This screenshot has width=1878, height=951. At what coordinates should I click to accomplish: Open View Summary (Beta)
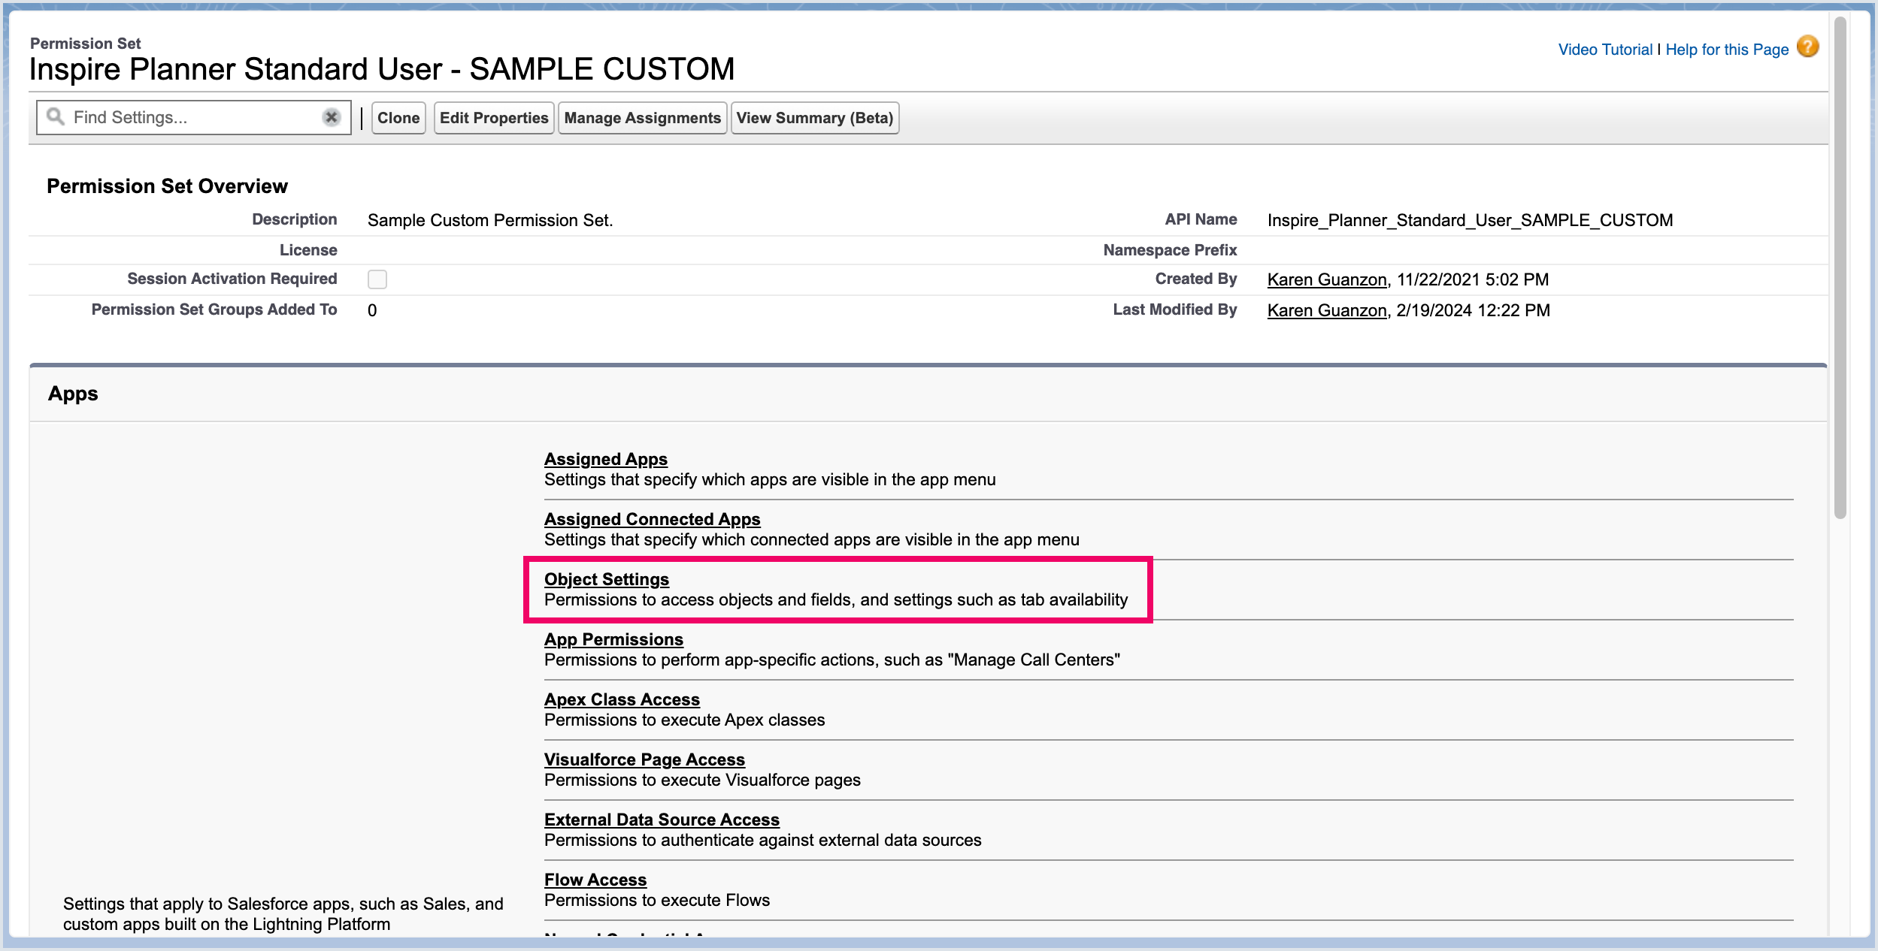(814, 118)
